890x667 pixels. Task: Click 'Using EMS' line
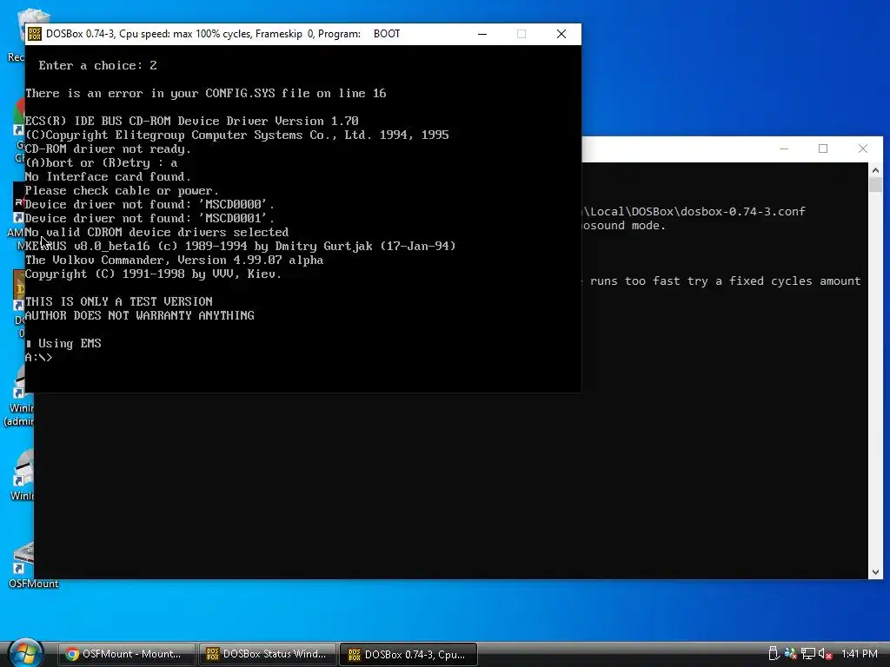63,344
